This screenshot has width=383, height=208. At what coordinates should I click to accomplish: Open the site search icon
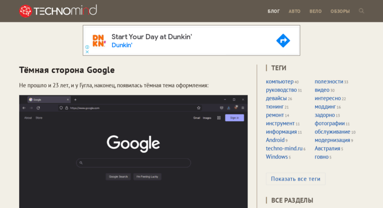[361, 11]
